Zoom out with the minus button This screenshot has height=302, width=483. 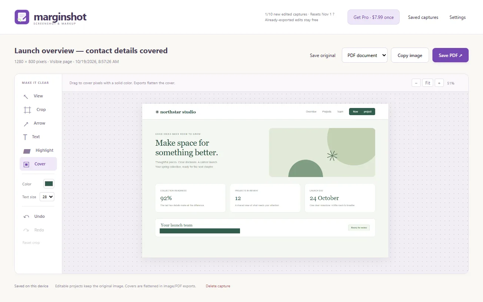pos(416,83)
